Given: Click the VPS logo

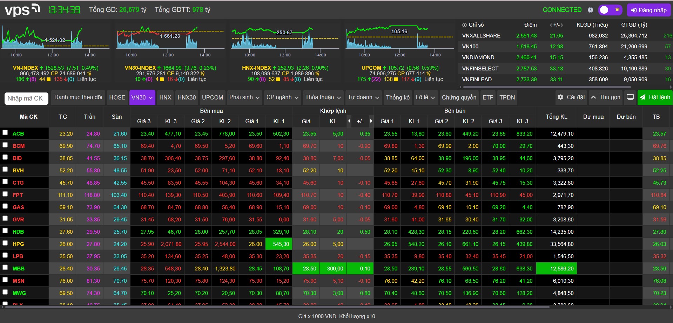Looking at the screenshot, I should pos(22,10).
